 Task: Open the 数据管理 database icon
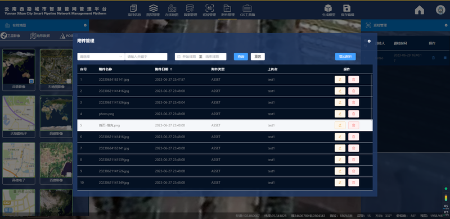190,10
